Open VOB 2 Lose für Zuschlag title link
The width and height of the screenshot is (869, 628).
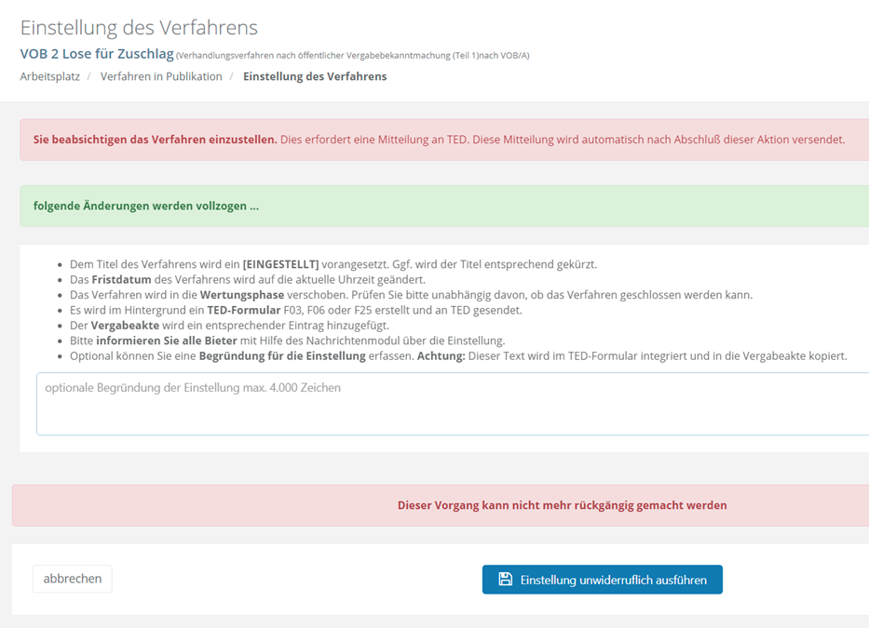click(97, 54)
